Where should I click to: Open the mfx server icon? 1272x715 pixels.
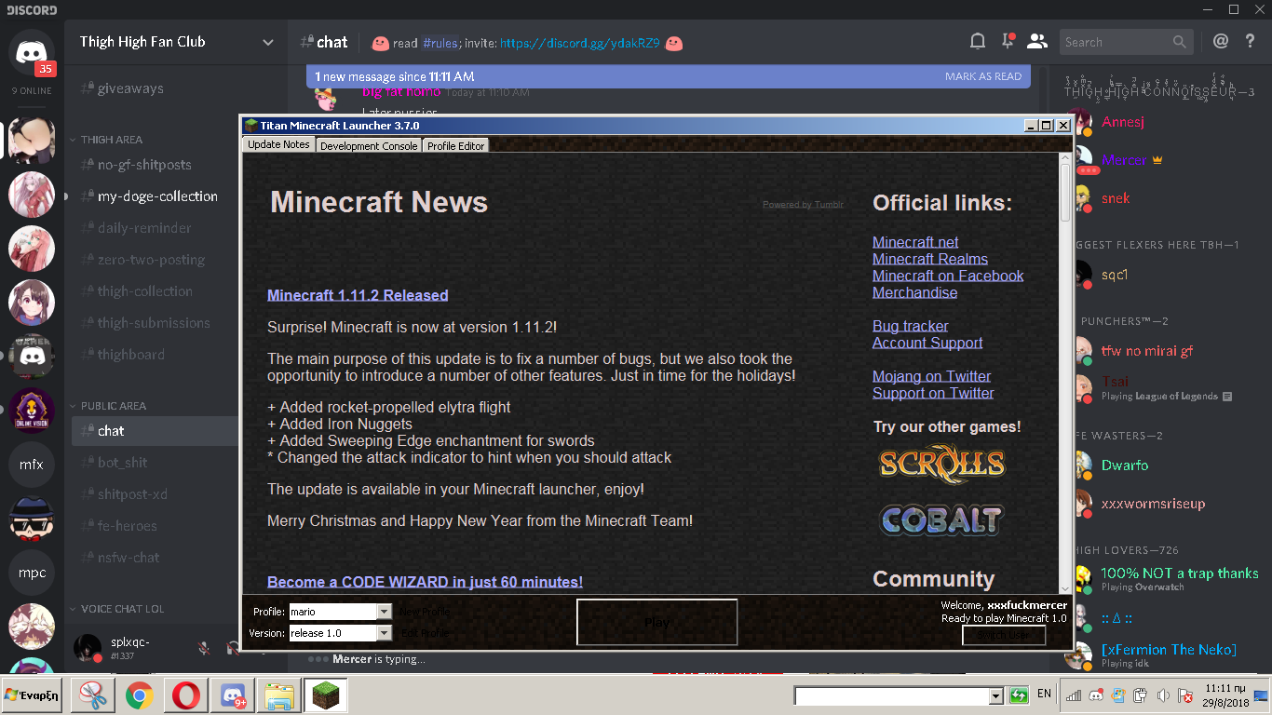click(32, 464)
